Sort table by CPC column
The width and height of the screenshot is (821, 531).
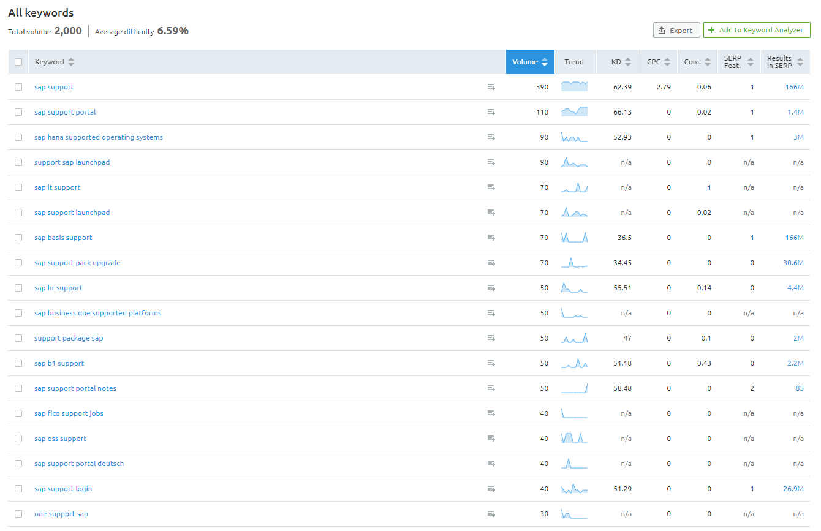click(659, 62)
